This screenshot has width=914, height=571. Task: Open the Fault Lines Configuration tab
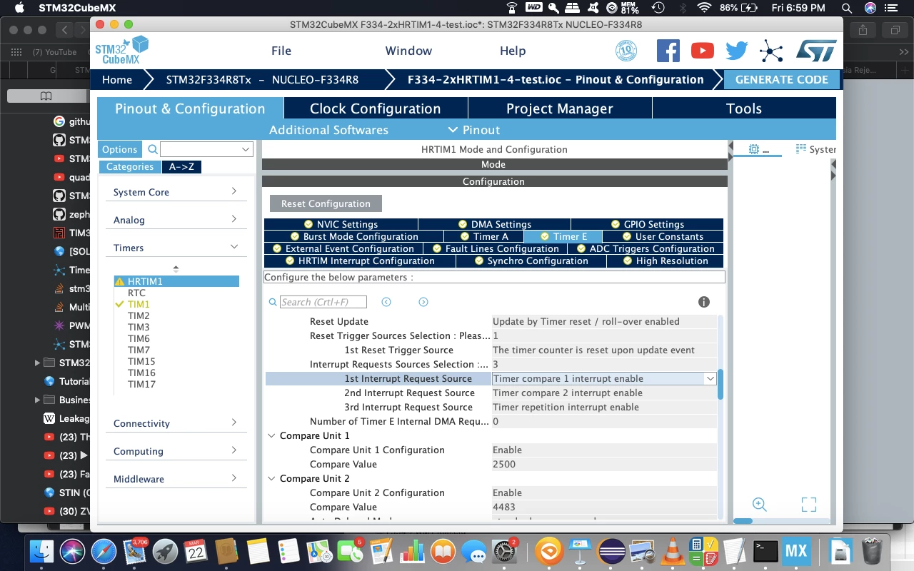pos(495,248)
